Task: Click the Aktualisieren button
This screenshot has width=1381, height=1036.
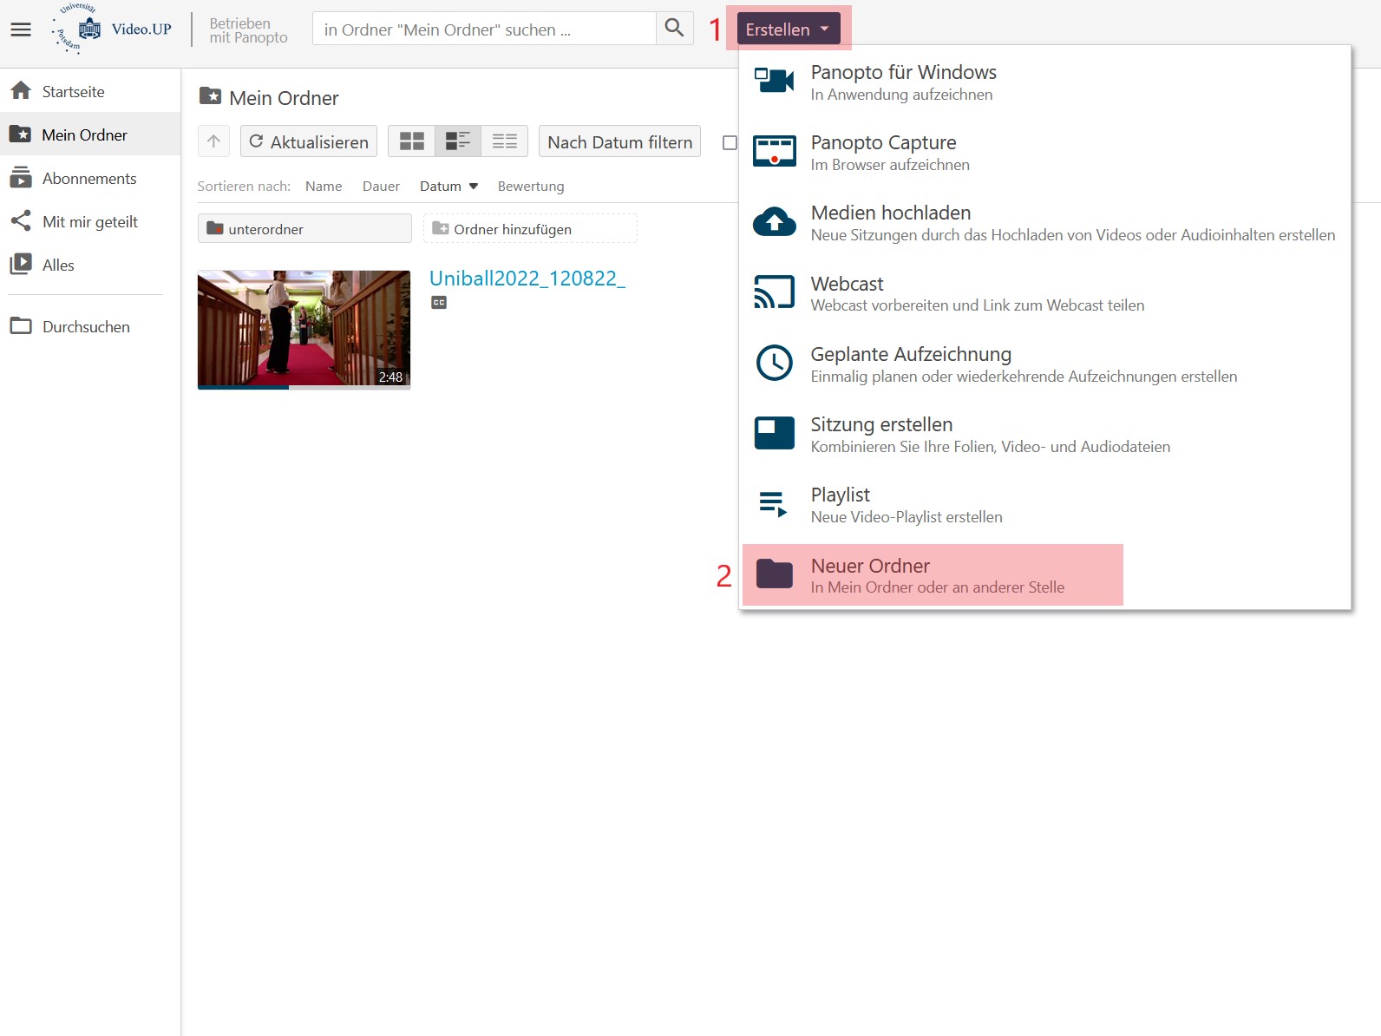Action: click(309, 141)
